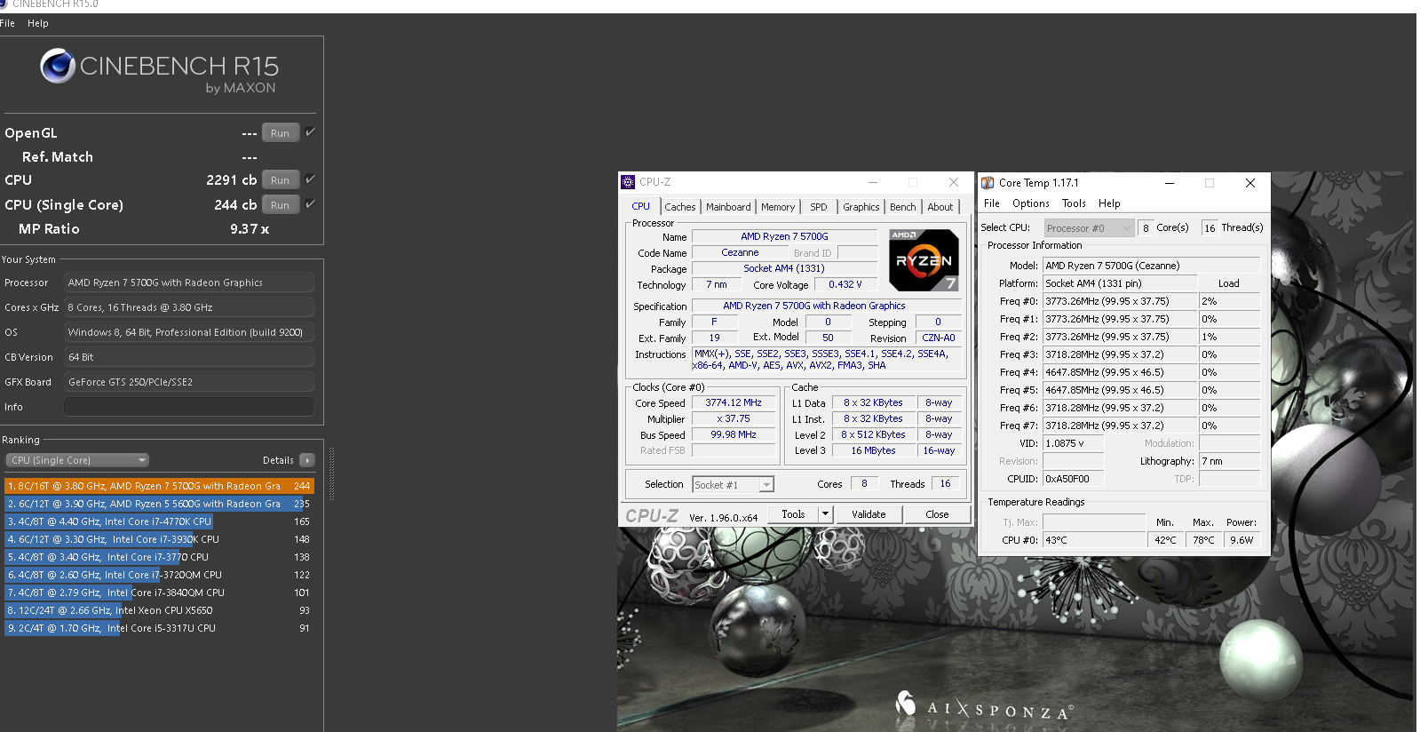Image resolution: width=1428 pixels, height=732 pixels.
Task: Click the VID 1.0875 v field
Action: click(x=1074, y=443)
